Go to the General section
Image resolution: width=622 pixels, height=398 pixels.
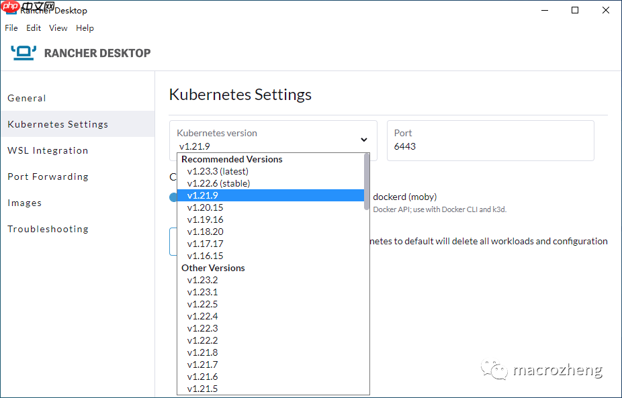click(27, 98)
